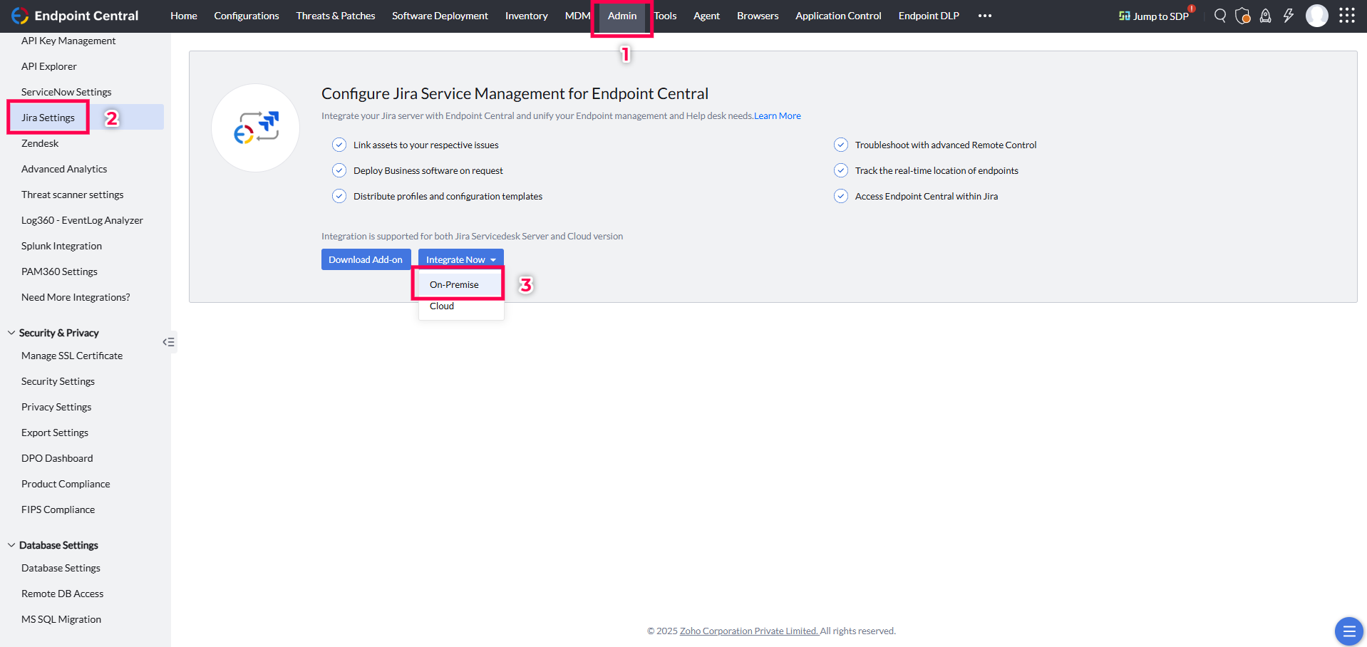Image resolution: width=1367 pixels, height=647 pixels.
Task: Open the DPO Dashboard
Action: tap(57, 458)
